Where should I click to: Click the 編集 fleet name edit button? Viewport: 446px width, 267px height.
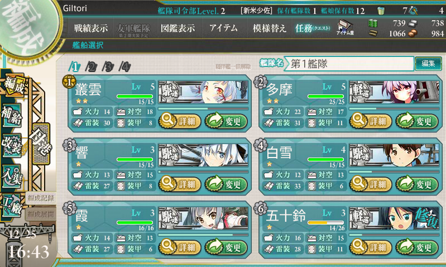(x=428, y=63)
